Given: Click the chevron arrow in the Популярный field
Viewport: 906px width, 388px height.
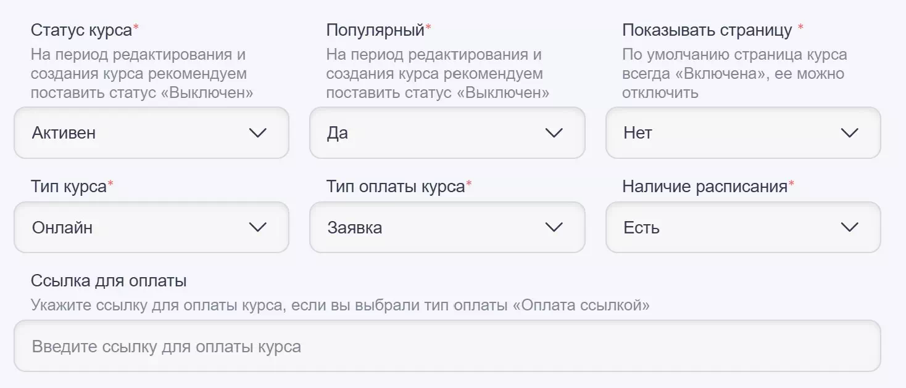Looking at the screenshot, I should pos(554,133).
